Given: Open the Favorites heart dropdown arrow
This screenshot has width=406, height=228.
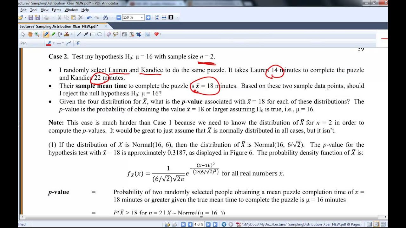Looking at the screenshot, I should tap(160, 34).
